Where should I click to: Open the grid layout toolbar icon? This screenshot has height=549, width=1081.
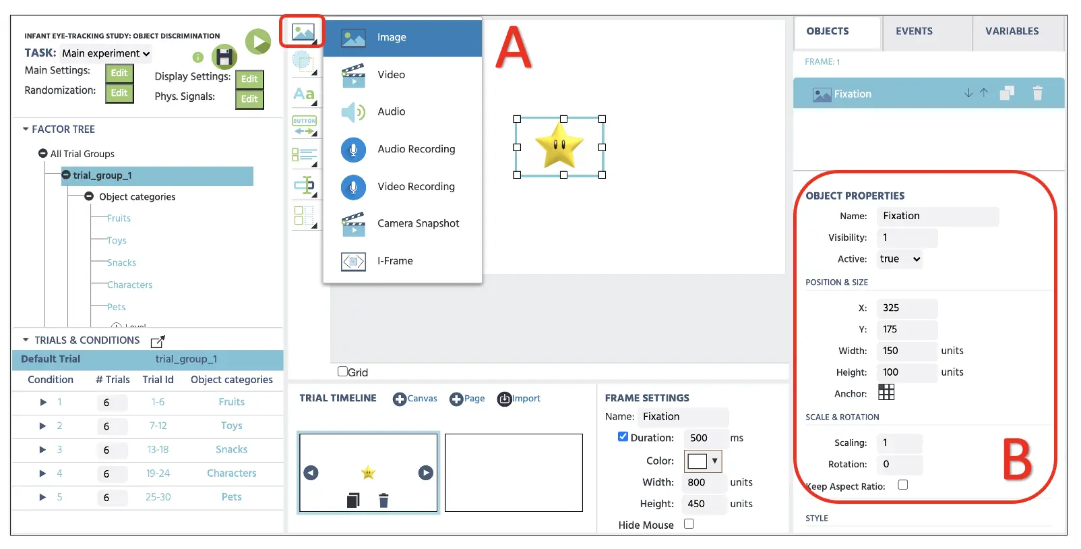[x=304, y=216]
